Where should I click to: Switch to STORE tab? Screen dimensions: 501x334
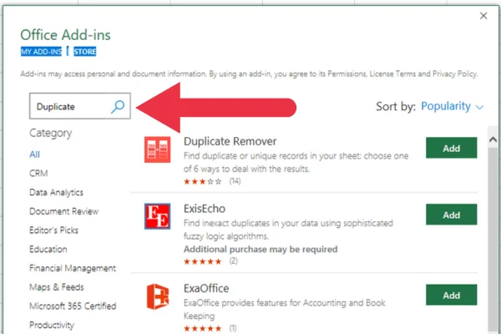coord(84,52)
